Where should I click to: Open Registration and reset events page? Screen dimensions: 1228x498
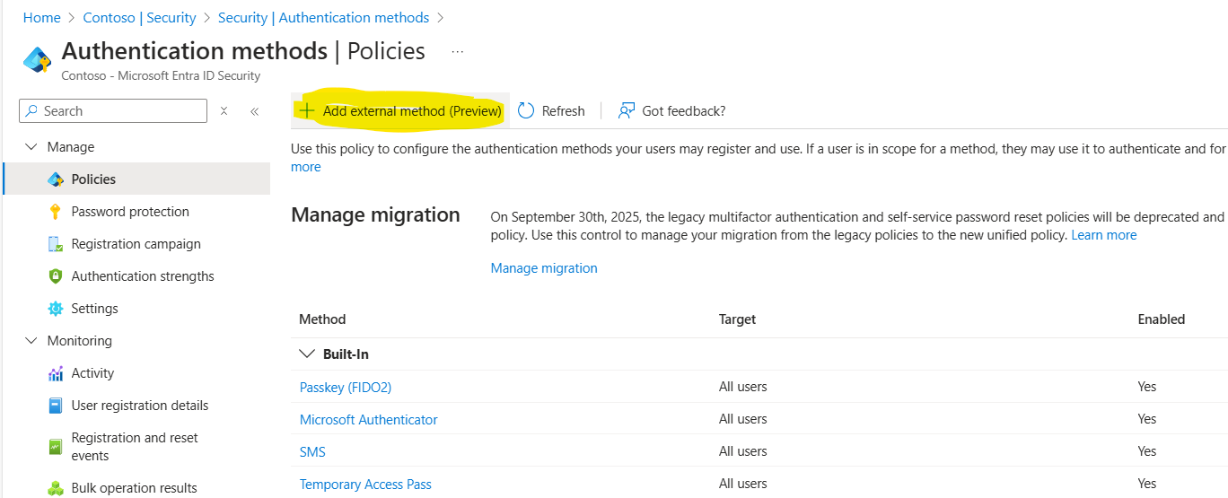pos(136,446)
